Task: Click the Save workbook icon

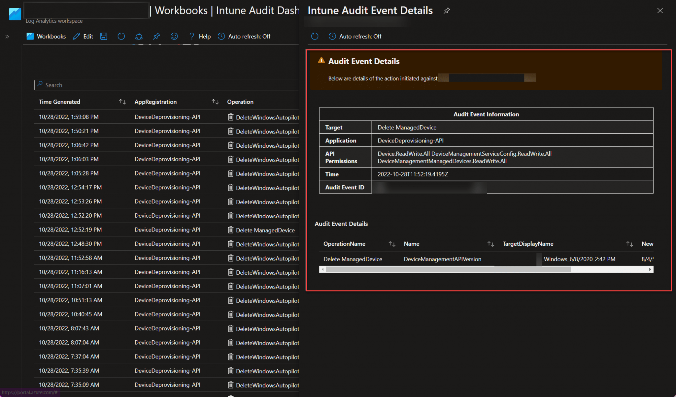Action: [103, 36]
